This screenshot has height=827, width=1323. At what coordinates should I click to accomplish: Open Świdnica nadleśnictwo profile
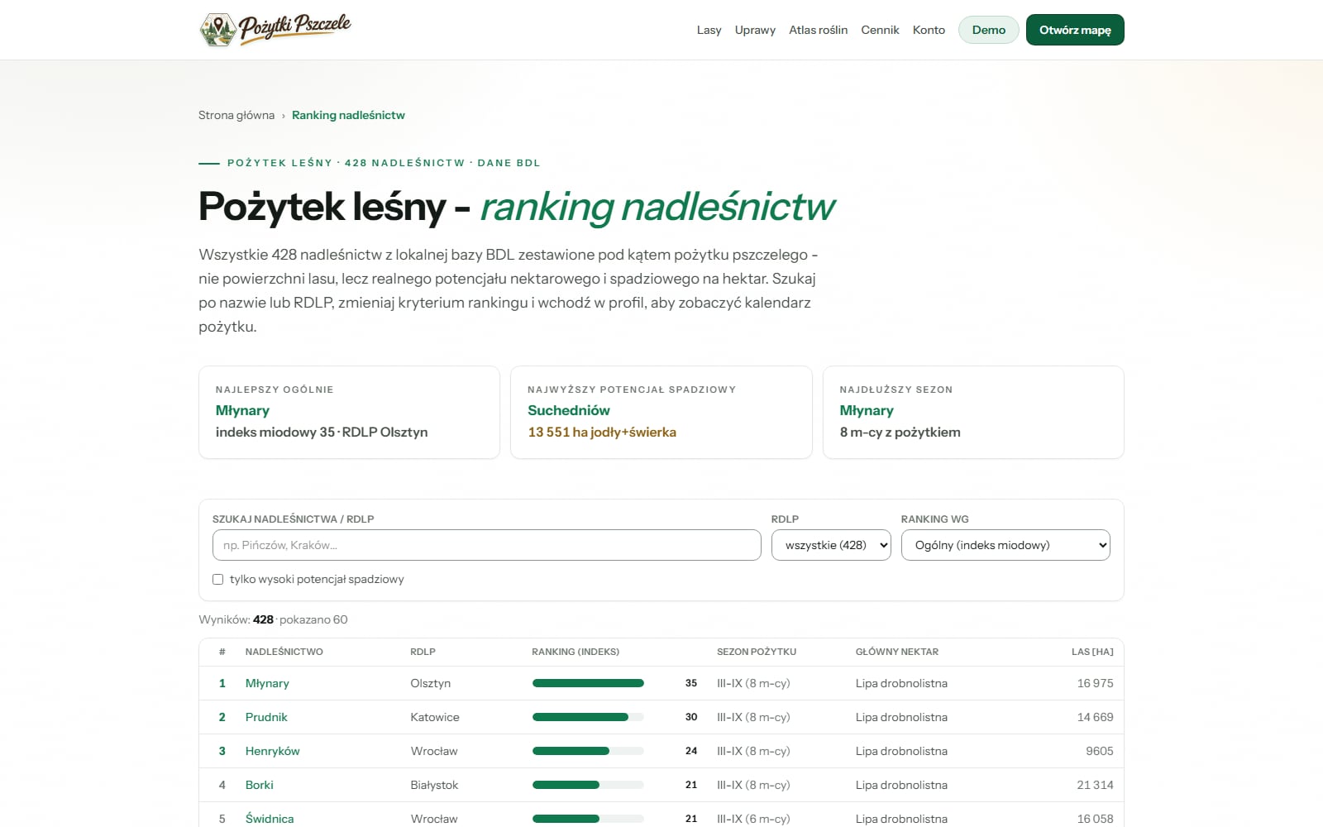tap(270, 819)
